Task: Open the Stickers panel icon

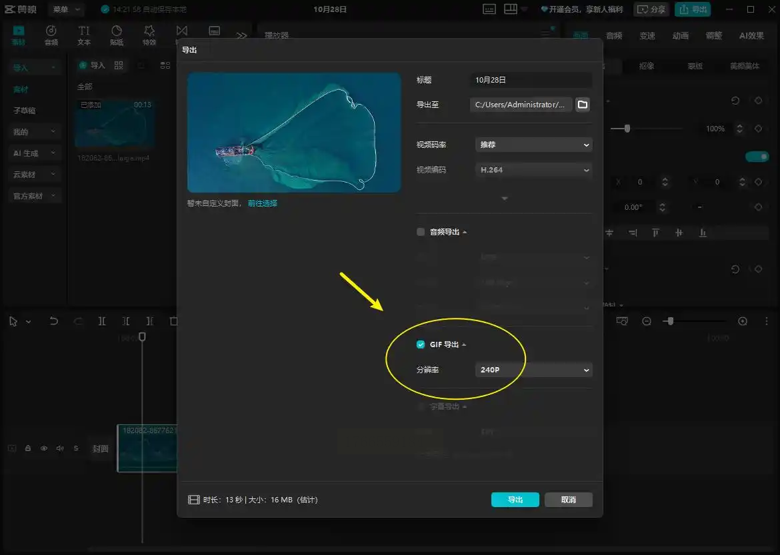Action: point(117,35)
